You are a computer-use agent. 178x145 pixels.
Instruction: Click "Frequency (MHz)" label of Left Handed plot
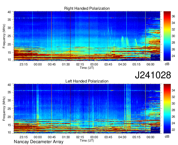coord(4,109)
